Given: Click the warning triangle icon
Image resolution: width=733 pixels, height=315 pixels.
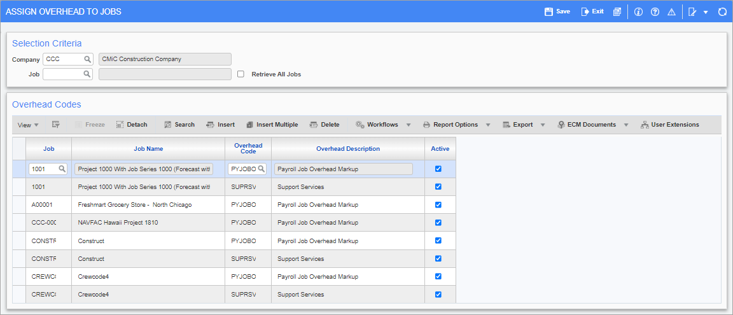Looking at the screenshot, I should tap(671, 11).
